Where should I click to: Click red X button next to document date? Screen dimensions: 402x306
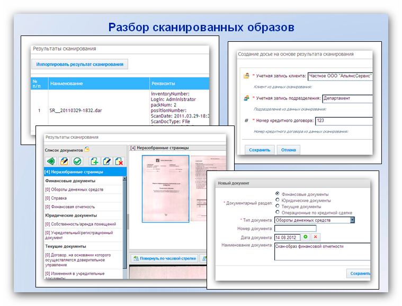[x=316, y=237]
